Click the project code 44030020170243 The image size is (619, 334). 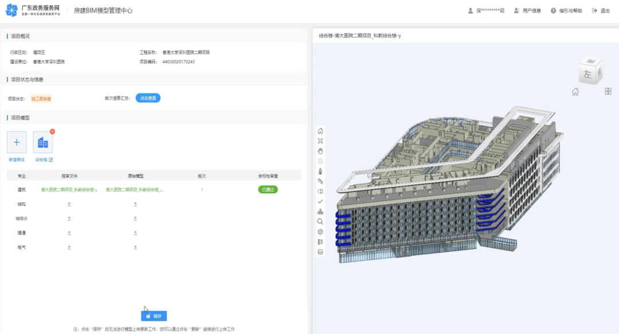click(x=178, y=61)
